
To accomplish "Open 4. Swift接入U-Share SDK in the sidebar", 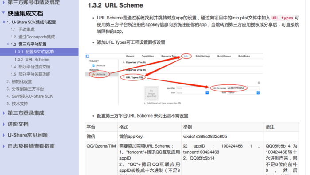I will (30, 96).
